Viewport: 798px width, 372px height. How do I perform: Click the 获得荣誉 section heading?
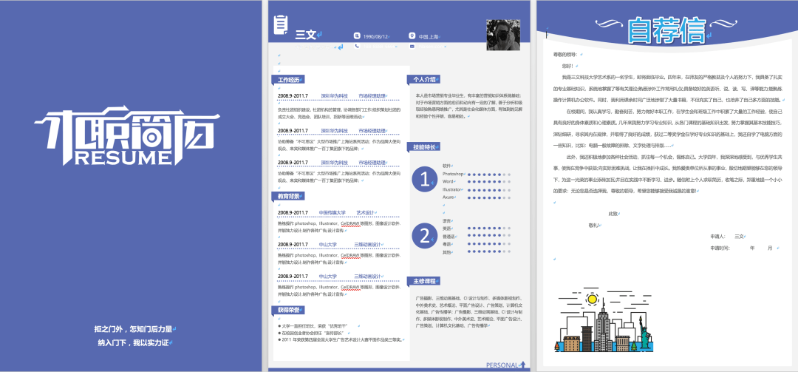tap(289, 310)
